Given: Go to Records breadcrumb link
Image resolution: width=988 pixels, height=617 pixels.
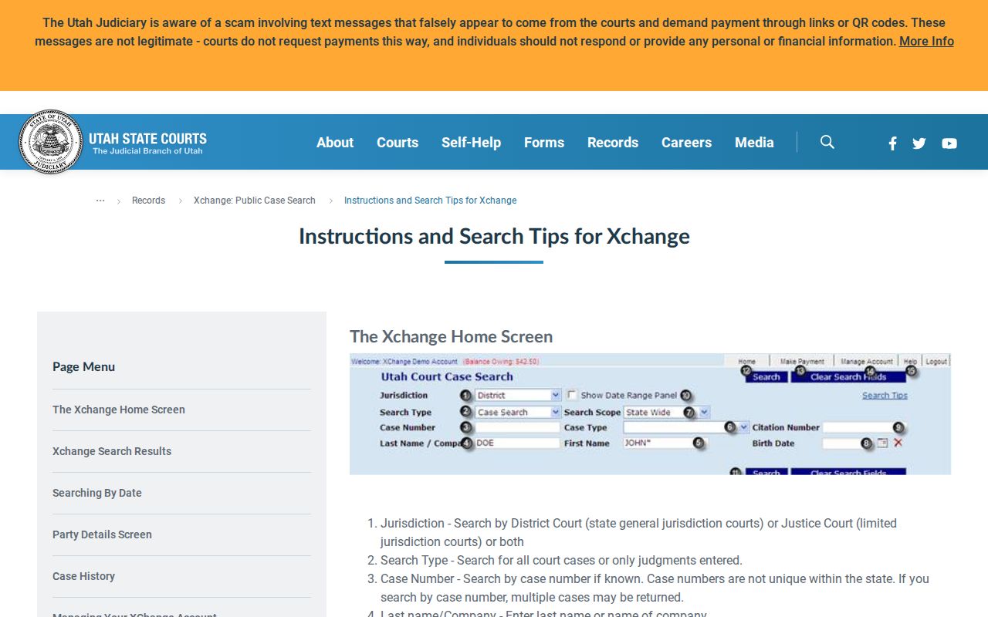Looking at the screenshot, I should tap(148, 201).
